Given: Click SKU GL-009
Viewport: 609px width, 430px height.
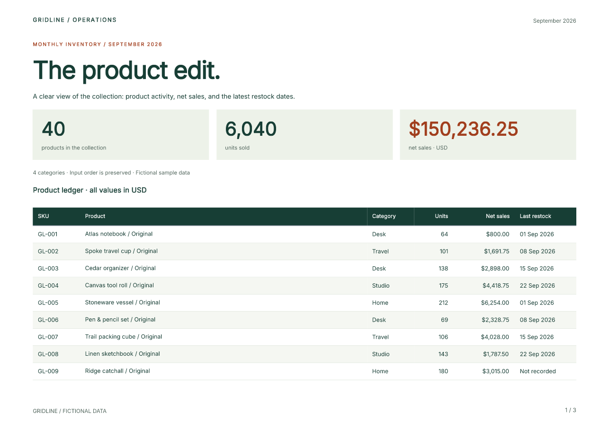Looking at the screenshot, I should point(48,371).
